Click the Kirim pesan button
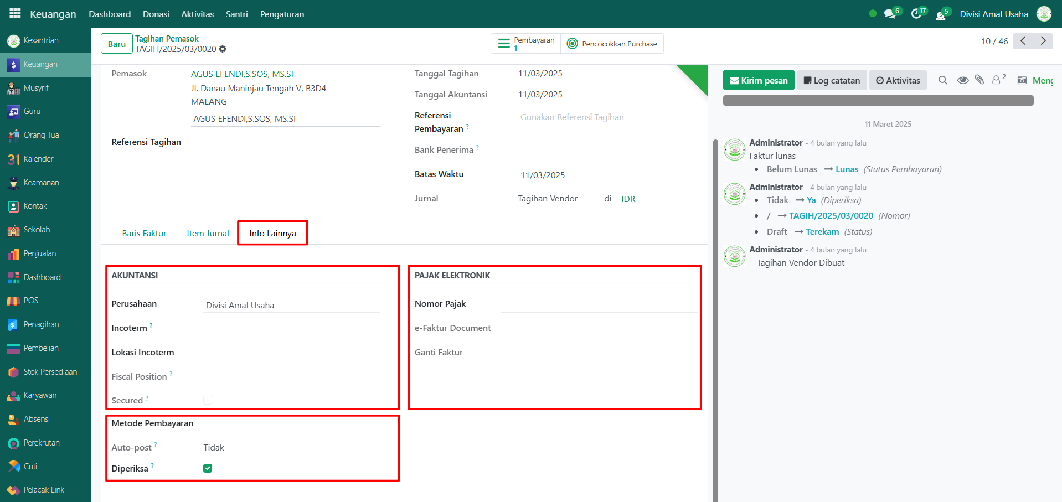This screenshot has width=1062, height=502. tap(758, 80)
